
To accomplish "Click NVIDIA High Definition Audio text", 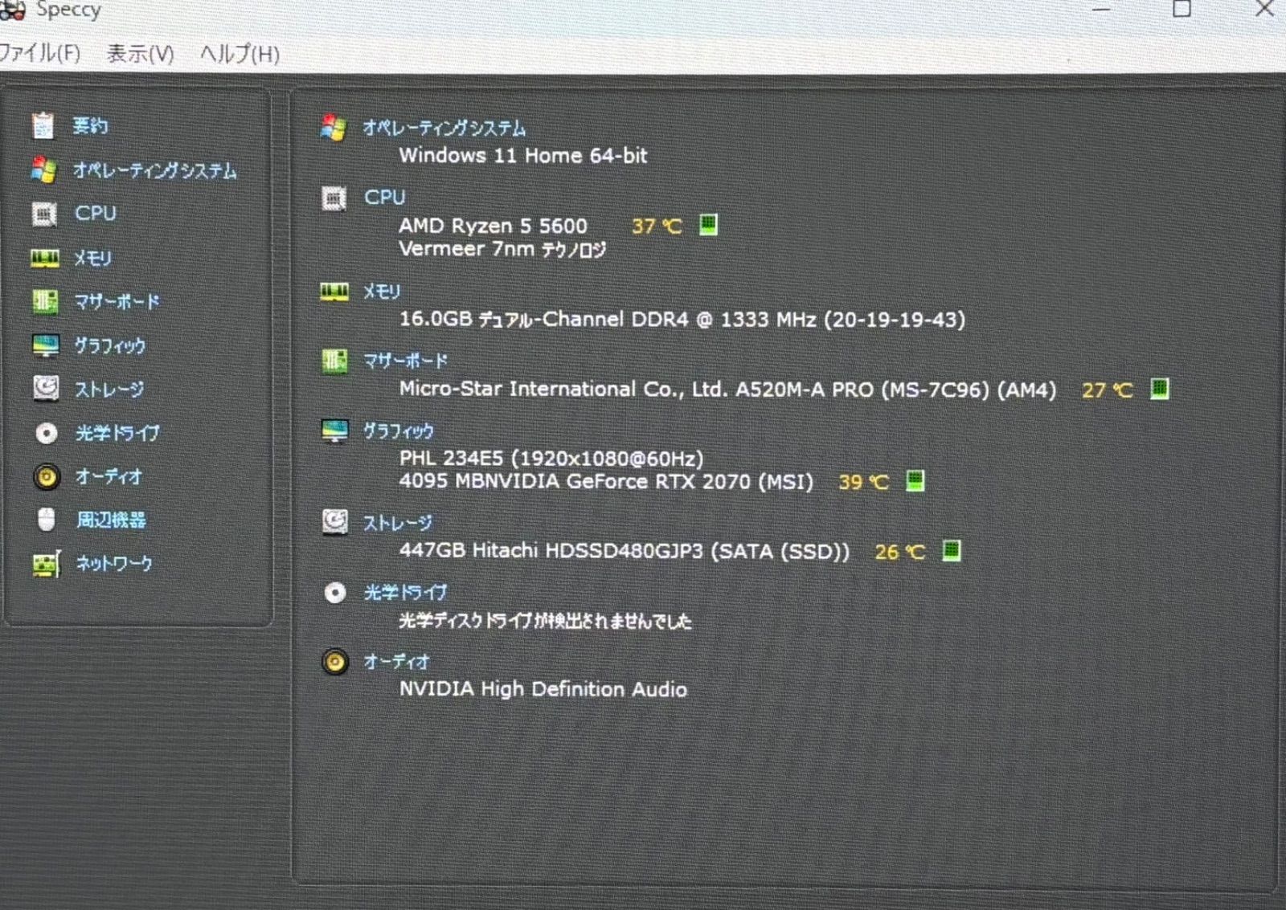I will pos(543,689).
